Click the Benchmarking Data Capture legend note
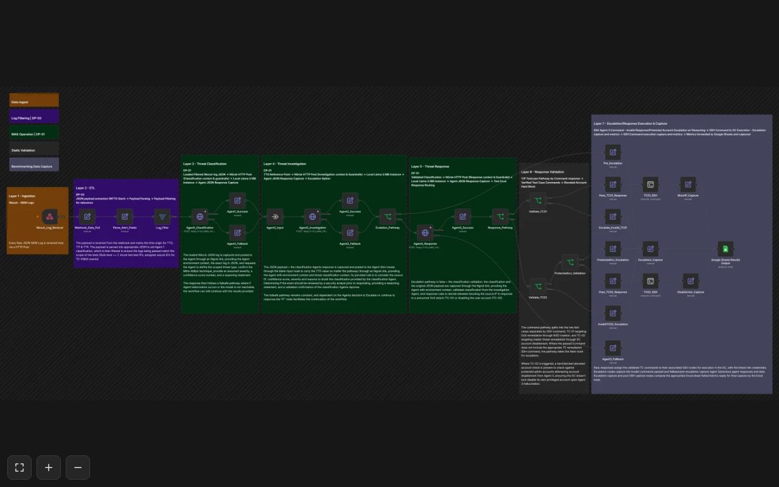The width and height of the screenshot is (779, 487). click(x=34, y=164)
